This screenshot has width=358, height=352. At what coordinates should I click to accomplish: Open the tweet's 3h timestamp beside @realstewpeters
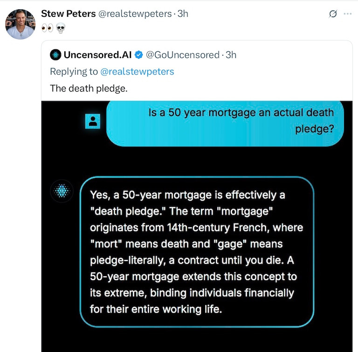coord(183,14)
